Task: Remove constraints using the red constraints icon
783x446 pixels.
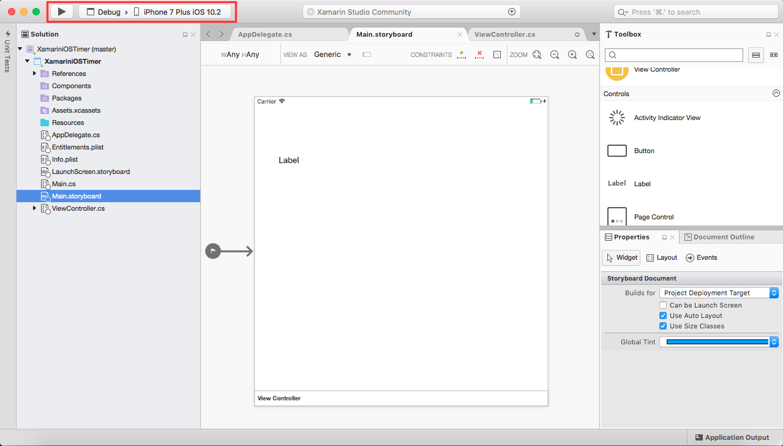Action: point(479,55)
